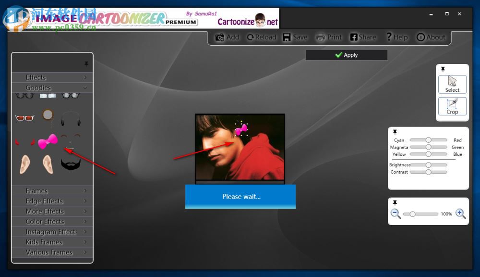The image size is (480, 277).
Task: Expand the Instagram Effects section
Action: tap(52, 232)
